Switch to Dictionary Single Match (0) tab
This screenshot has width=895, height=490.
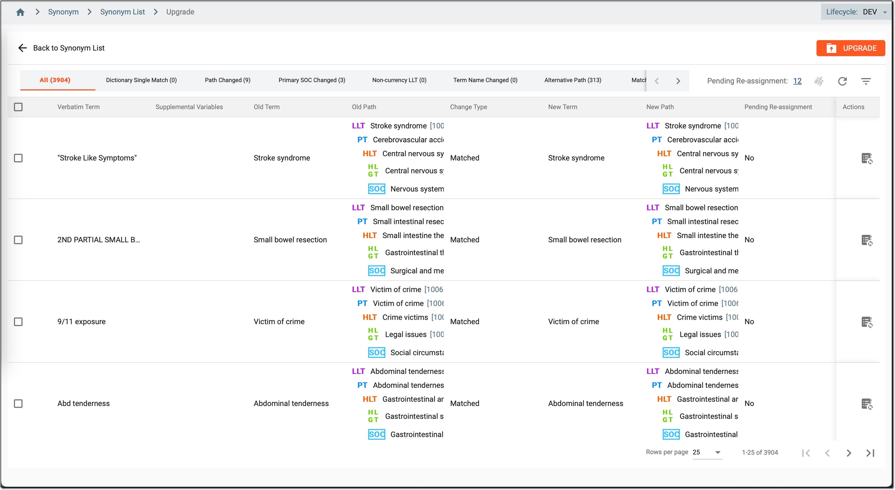point(141,80)
